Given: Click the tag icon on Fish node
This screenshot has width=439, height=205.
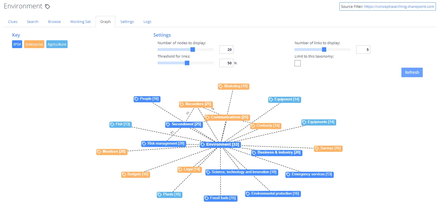Looking at the screenshot, I should (x=112, y=124).
